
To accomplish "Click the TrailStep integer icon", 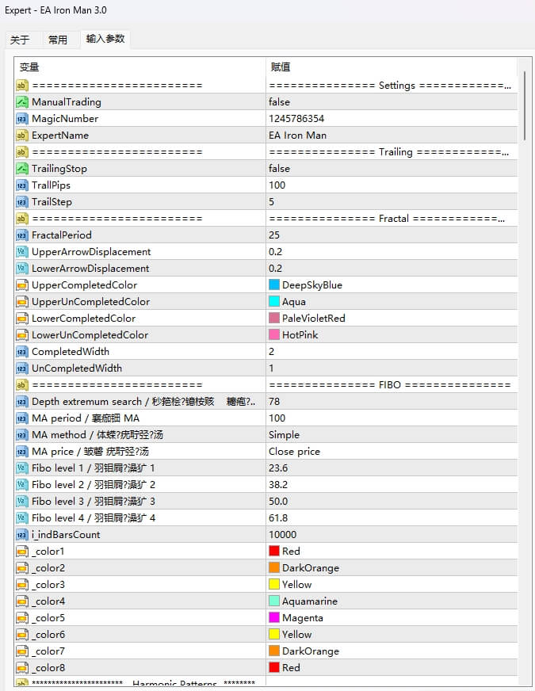I will (22, 202).
